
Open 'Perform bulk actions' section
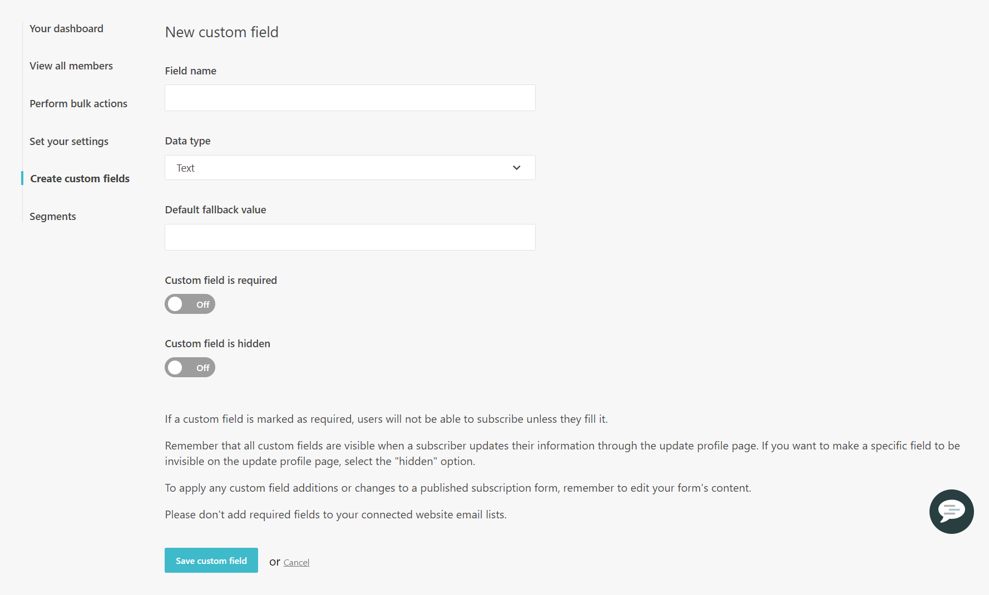[x=78, y=103]
